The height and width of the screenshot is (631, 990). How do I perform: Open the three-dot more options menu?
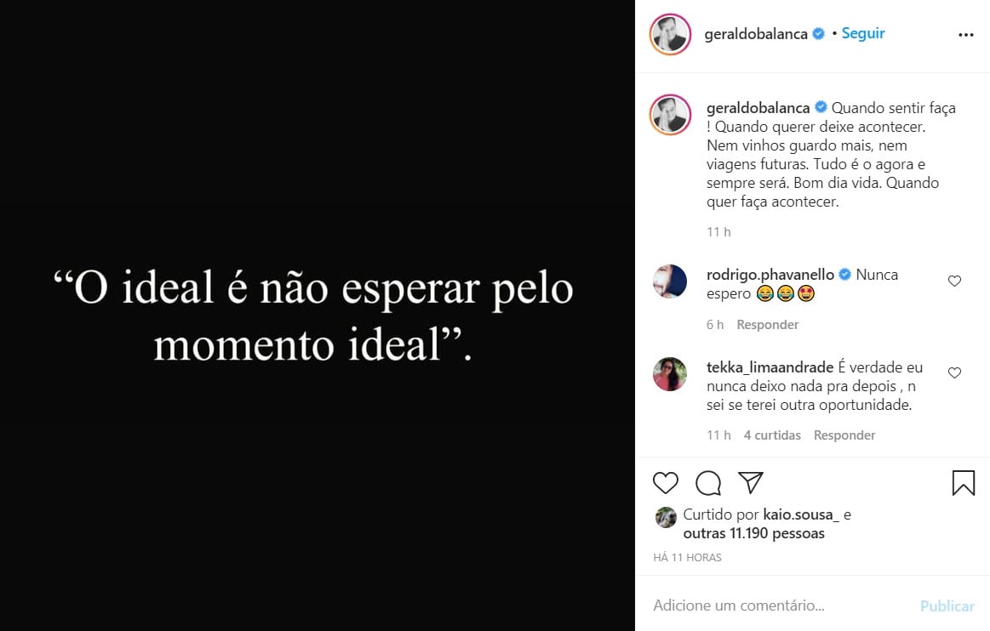pos(966,35)
